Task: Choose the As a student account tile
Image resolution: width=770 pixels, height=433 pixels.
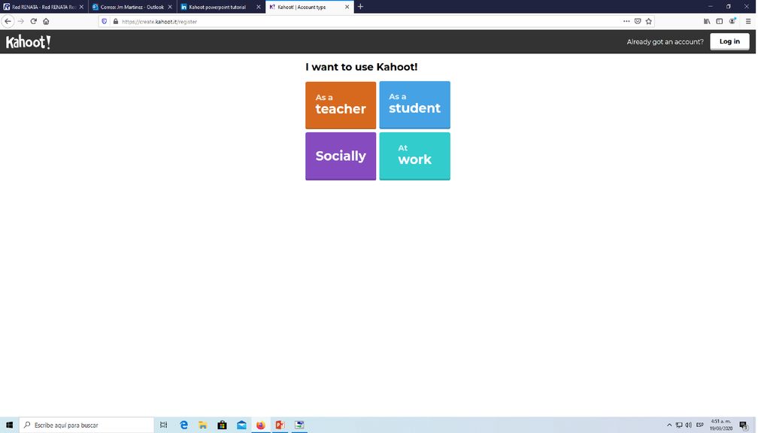Action: click(x=414, y=105)
